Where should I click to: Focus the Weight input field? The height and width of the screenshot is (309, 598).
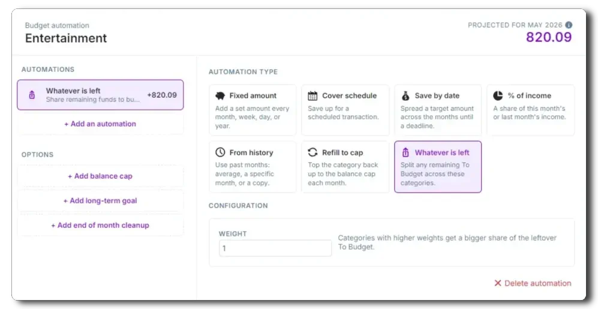[x=275, y=248]
